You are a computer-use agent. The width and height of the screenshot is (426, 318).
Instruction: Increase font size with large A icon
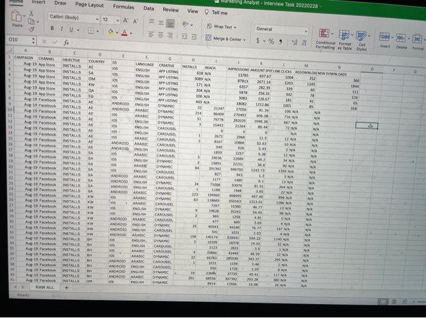coord(125,21)
